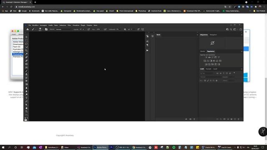Select the Clone Stamp tool
267x150 pixels.
pyautogui.click(x=26, y=74)
